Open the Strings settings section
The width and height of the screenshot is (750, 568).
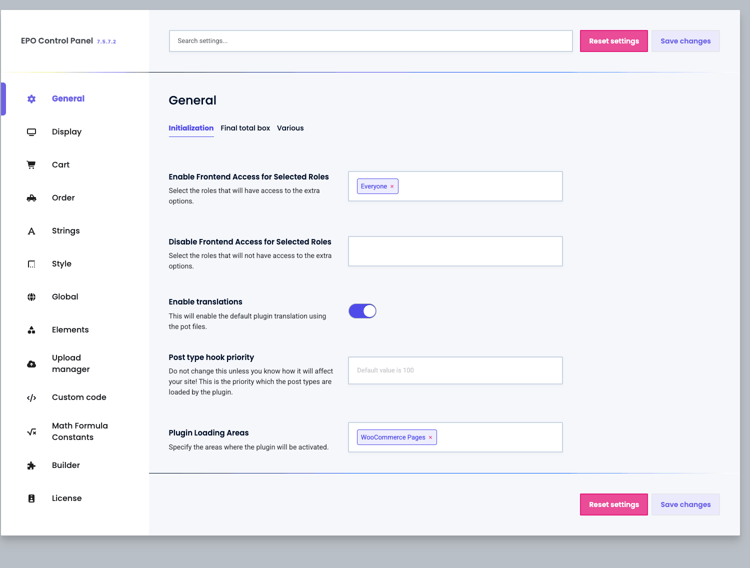[75, 231]
